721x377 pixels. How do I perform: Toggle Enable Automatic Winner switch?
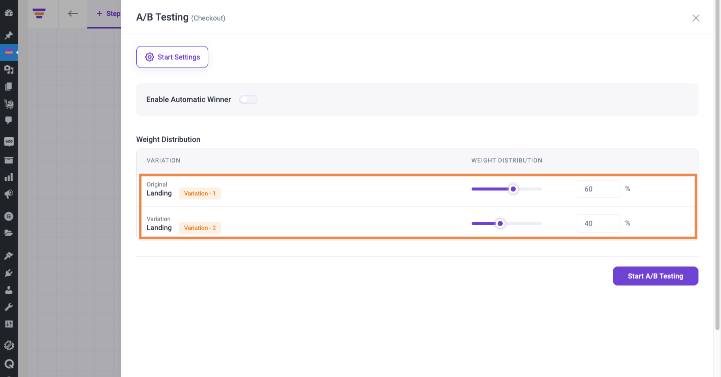(248, 99)
